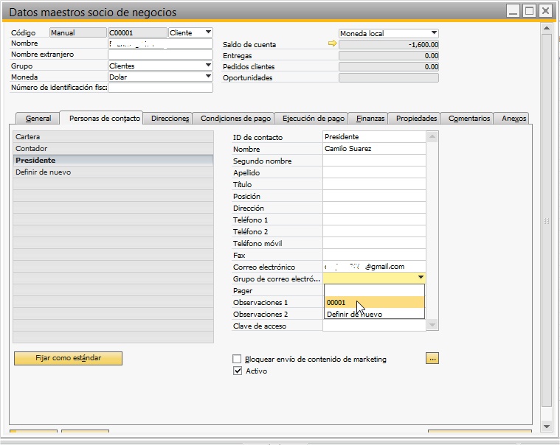
Task: Click the Nombre extranjero text field
Action: 159,55
